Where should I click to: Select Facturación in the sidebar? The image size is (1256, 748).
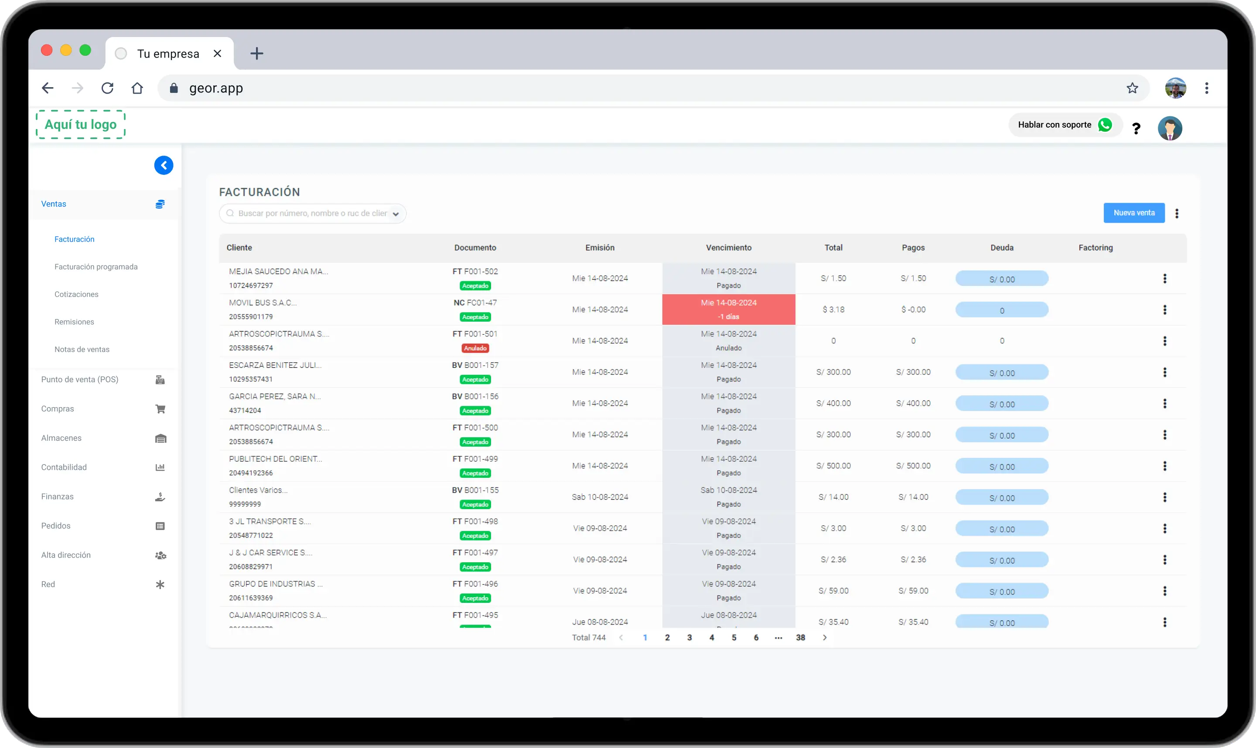click(x=74, y=239)
